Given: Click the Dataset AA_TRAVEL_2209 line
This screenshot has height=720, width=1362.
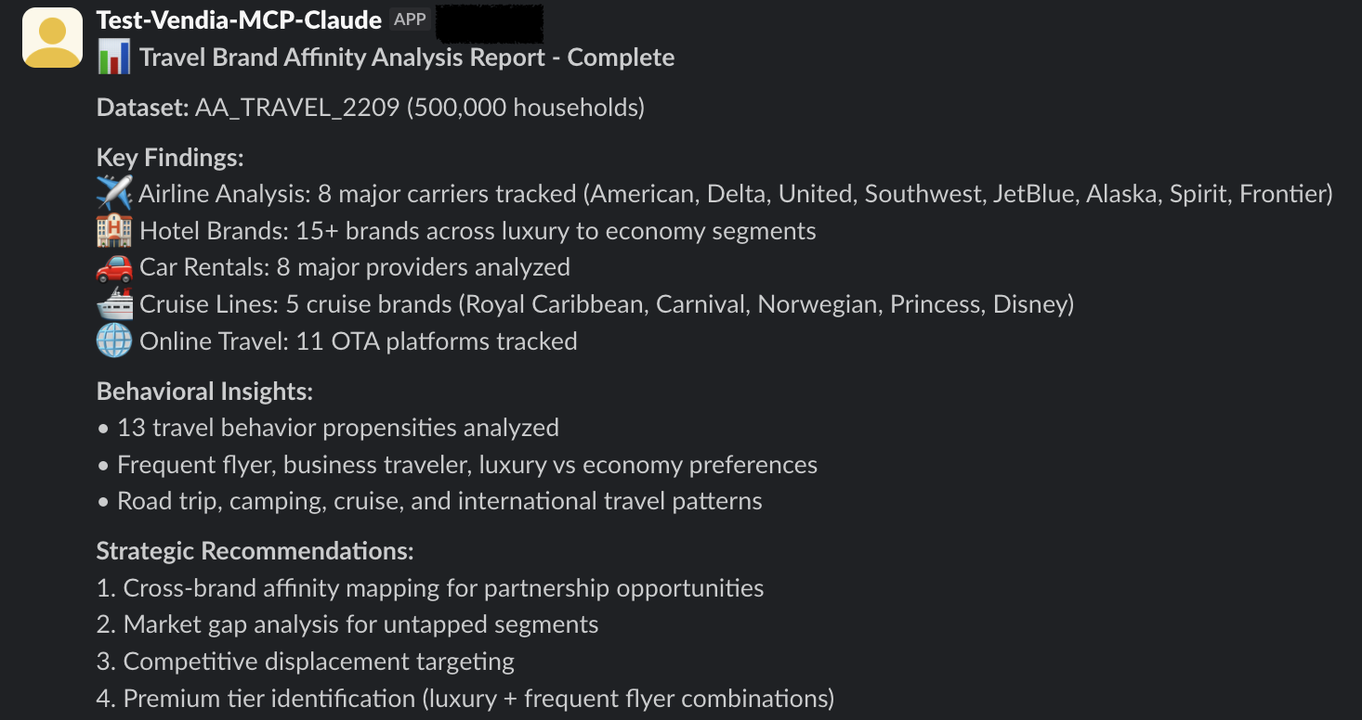Looking at the screenshot, I should [x=370, y=108].
